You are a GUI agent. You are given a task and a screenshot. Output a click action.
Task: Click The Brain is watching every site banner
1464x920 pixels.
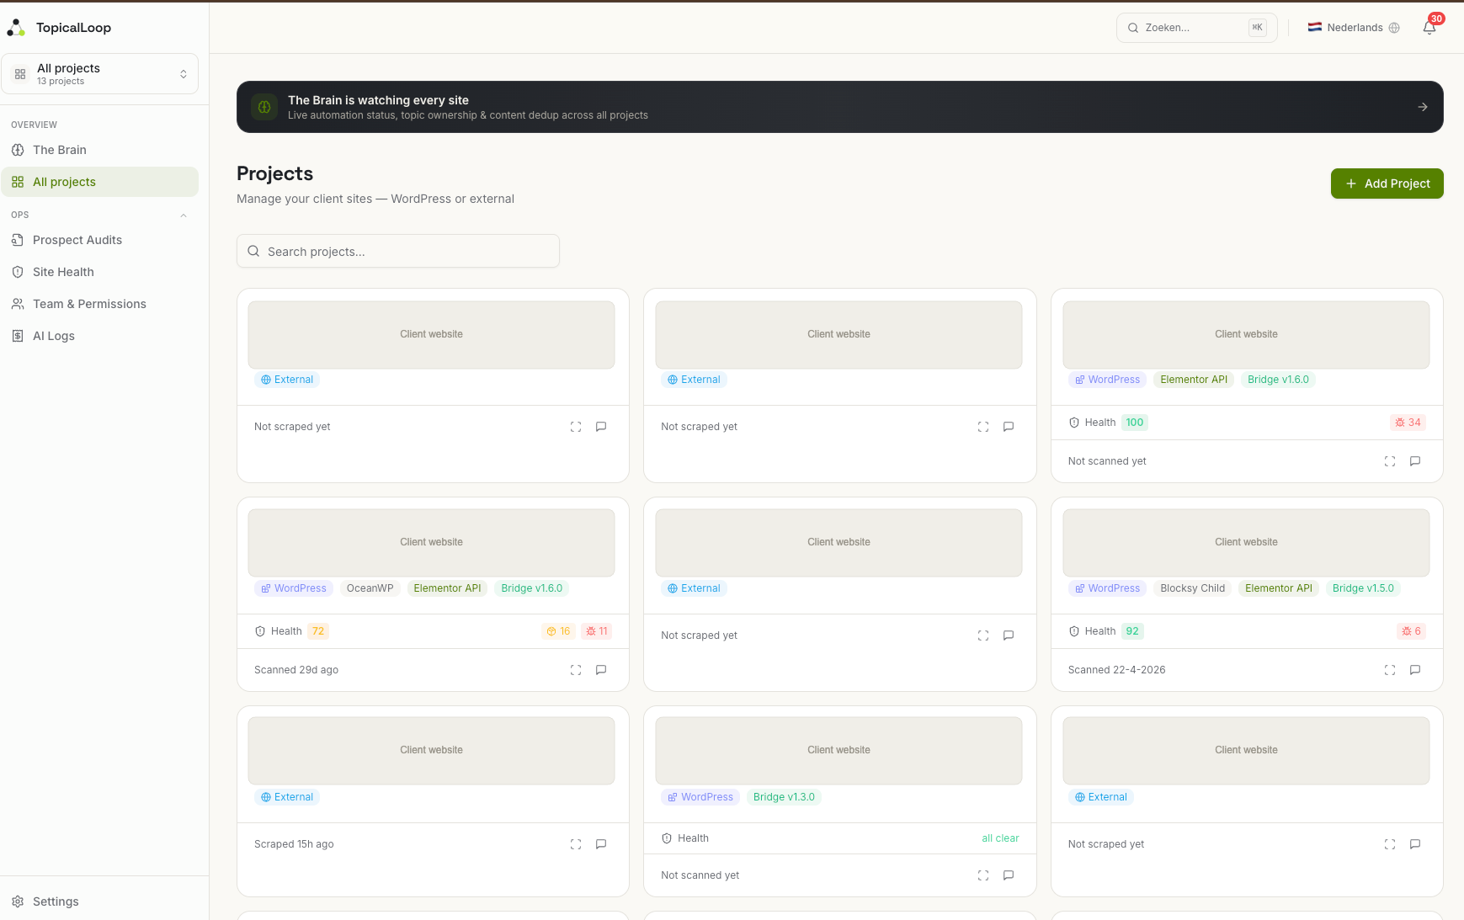click(x=839, y=107)
